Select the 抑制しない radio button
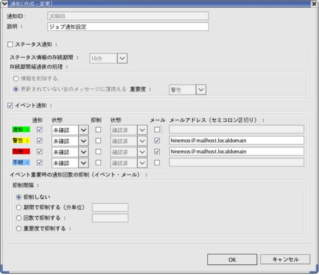 tap(19, 197)
